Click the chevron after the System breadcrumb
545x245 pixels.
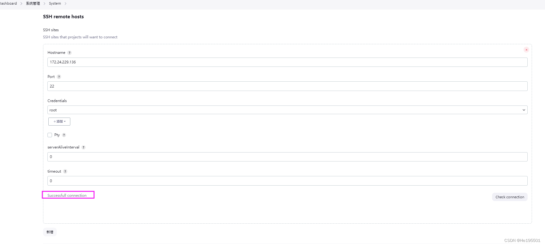(65, 4)
